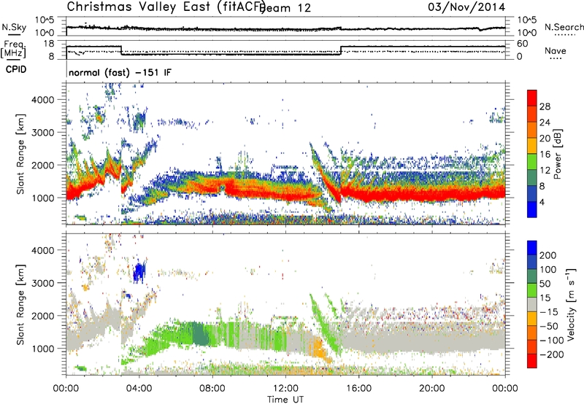
Task: Click the '-200' value on velocity color bar
Action: (x=552, y=354)
